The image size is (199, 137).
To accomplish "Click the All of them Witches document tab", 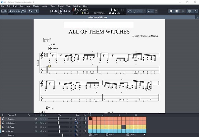I will pos(97,17).
